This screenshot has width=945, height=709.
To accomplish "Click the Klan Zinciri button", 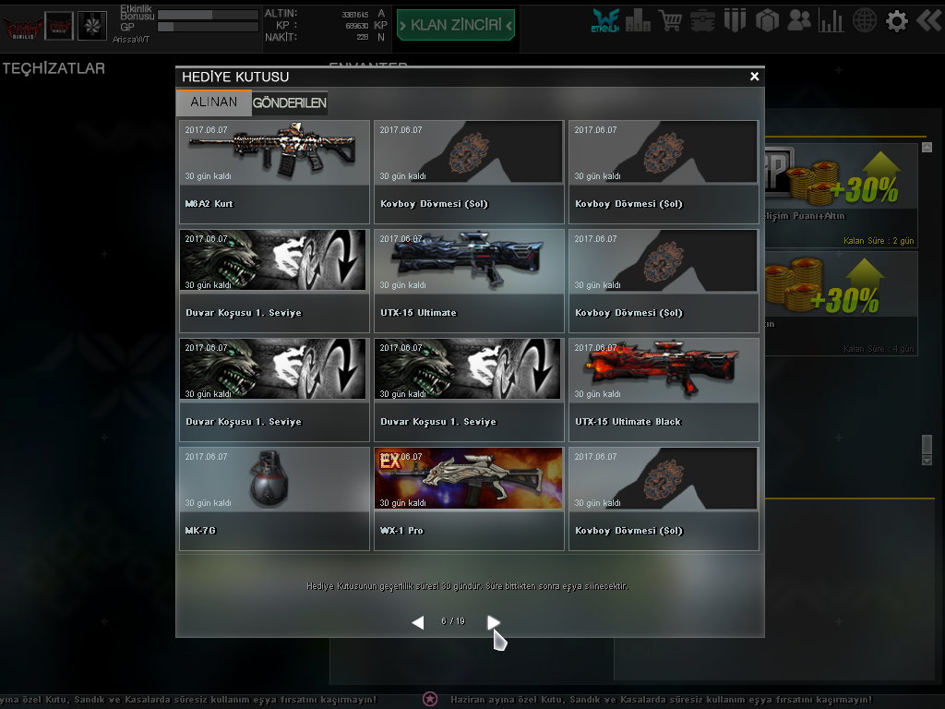I will click(x=456, y=25).
